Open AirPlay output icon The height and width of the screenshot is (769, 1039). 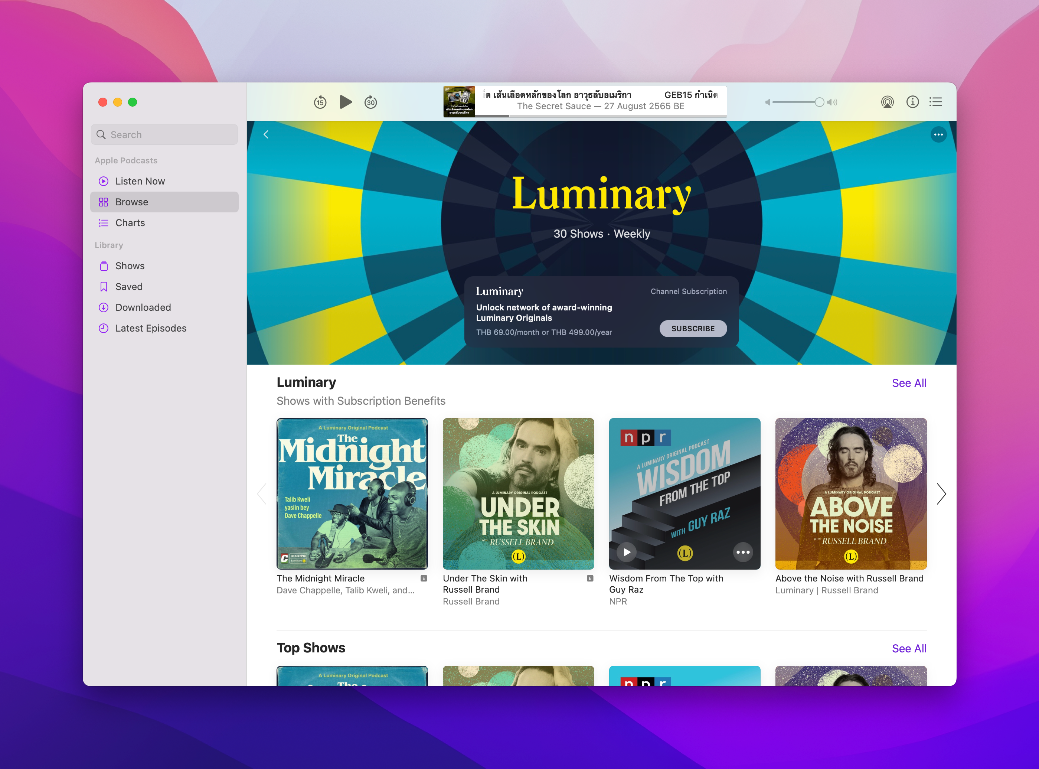(x=887, y=102)
